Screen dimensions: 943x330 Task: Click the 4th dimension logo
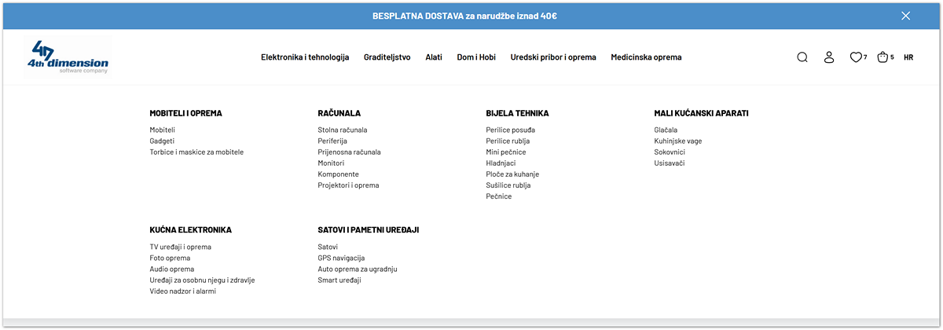tap(67, 57)
